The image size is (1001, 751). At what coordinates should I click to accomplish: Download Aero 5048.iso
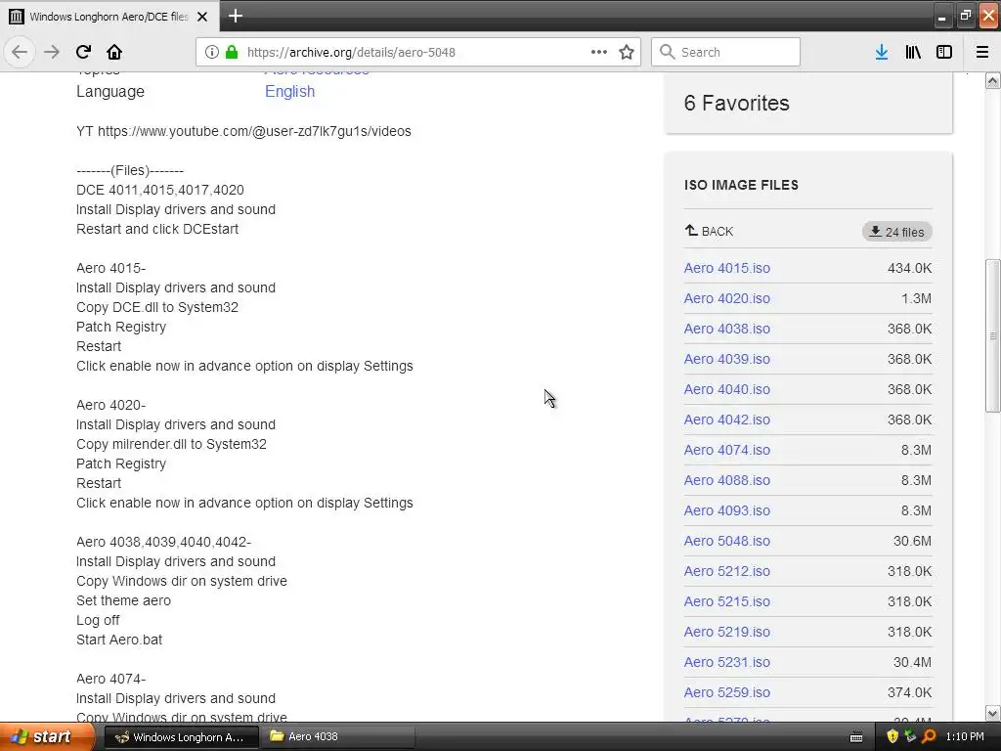tap(727, 541)
